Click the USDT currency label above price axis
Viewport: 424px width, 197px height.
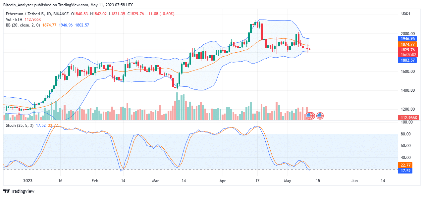[x=405, y=14]
